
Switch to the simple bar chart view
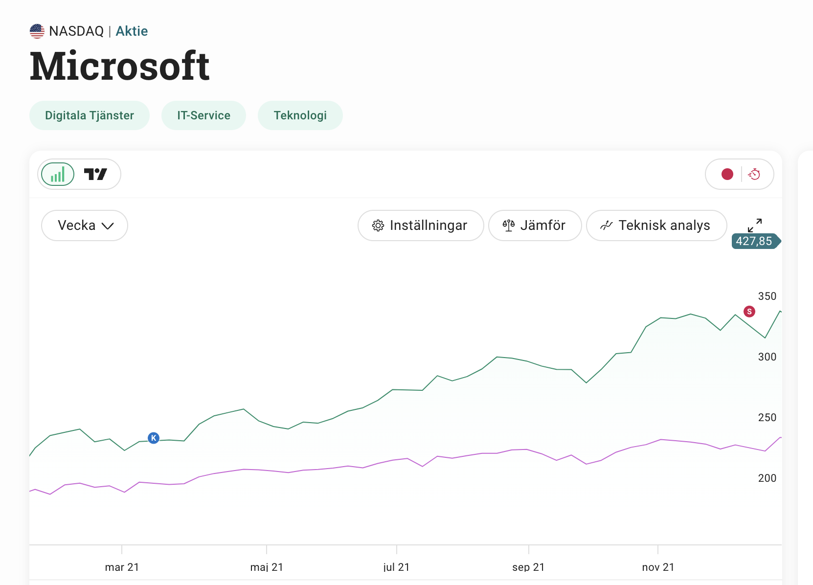pos(58,175)
